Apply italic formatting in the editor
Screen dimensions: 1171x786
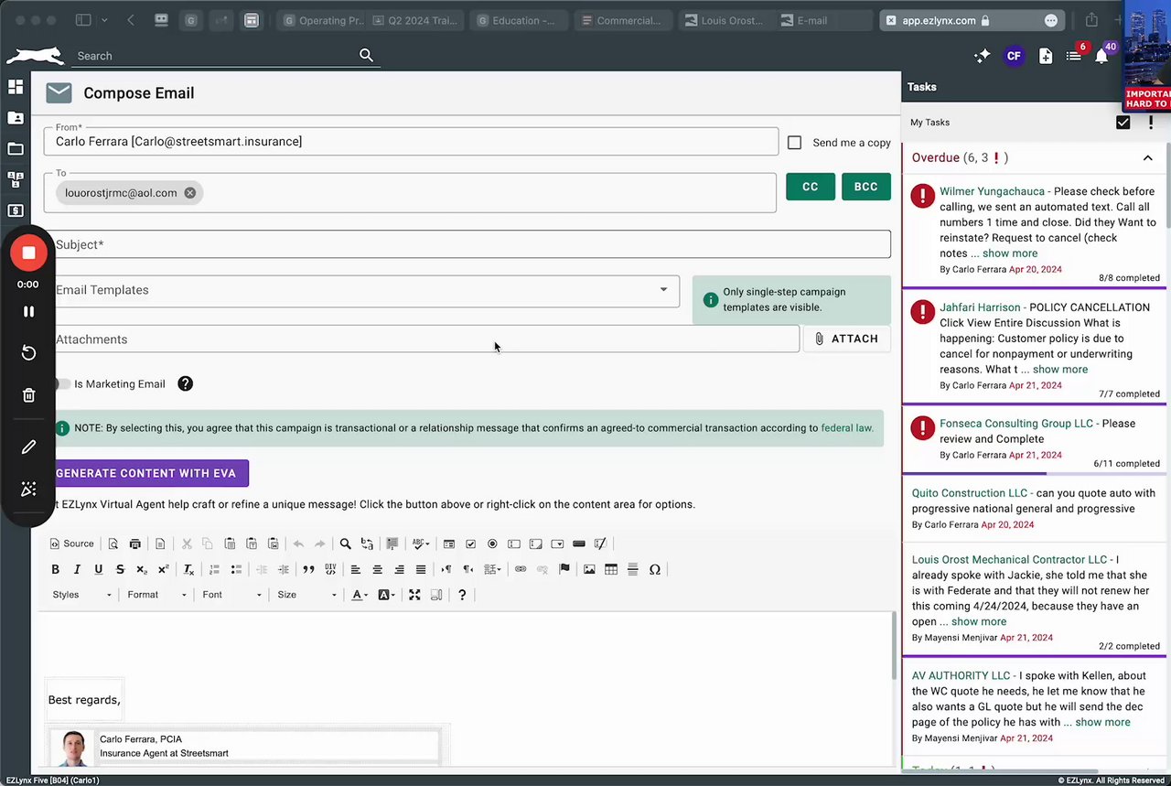pos(77,569)
